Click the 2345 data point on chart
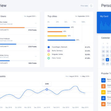 click(47, 89)
